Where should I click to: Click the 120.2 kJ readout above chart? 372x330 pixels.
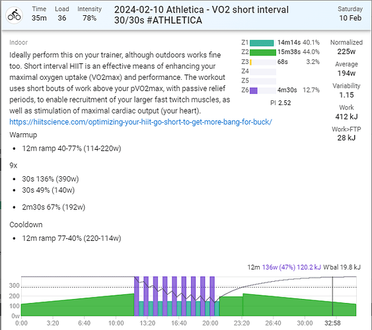pyautogui.click(x=309, y=267)
